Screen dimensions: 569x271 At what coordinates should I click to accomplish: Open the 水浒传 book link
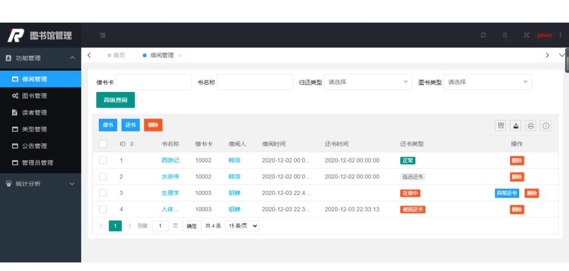[170, 177]
